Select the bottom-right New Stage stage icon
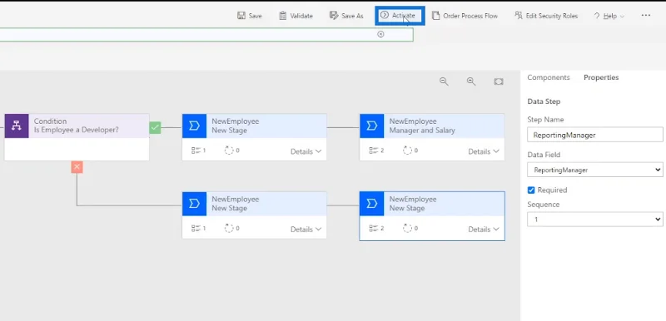Screen dimensions: 666x321 (371, 204)
